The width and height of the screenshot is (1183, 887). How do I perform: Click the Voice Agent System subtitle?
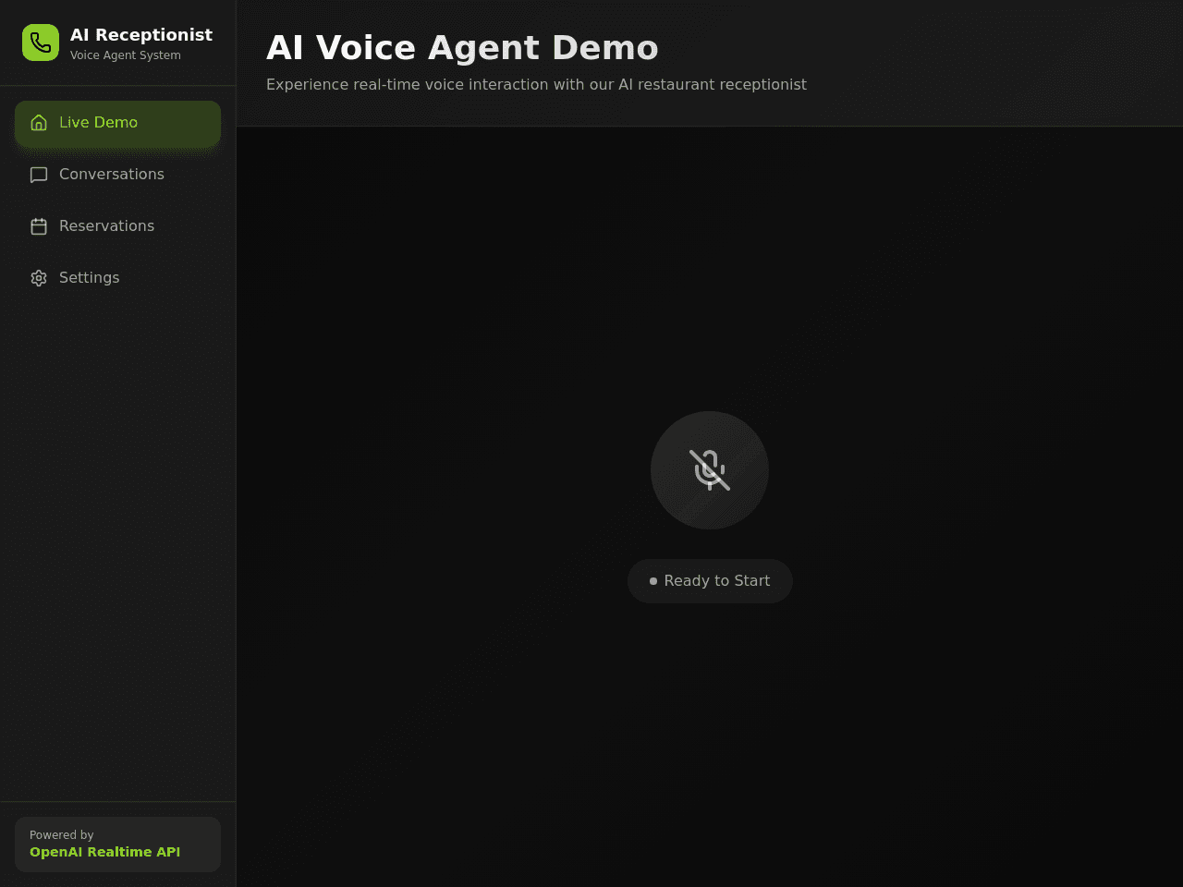[x=126, y=55]
